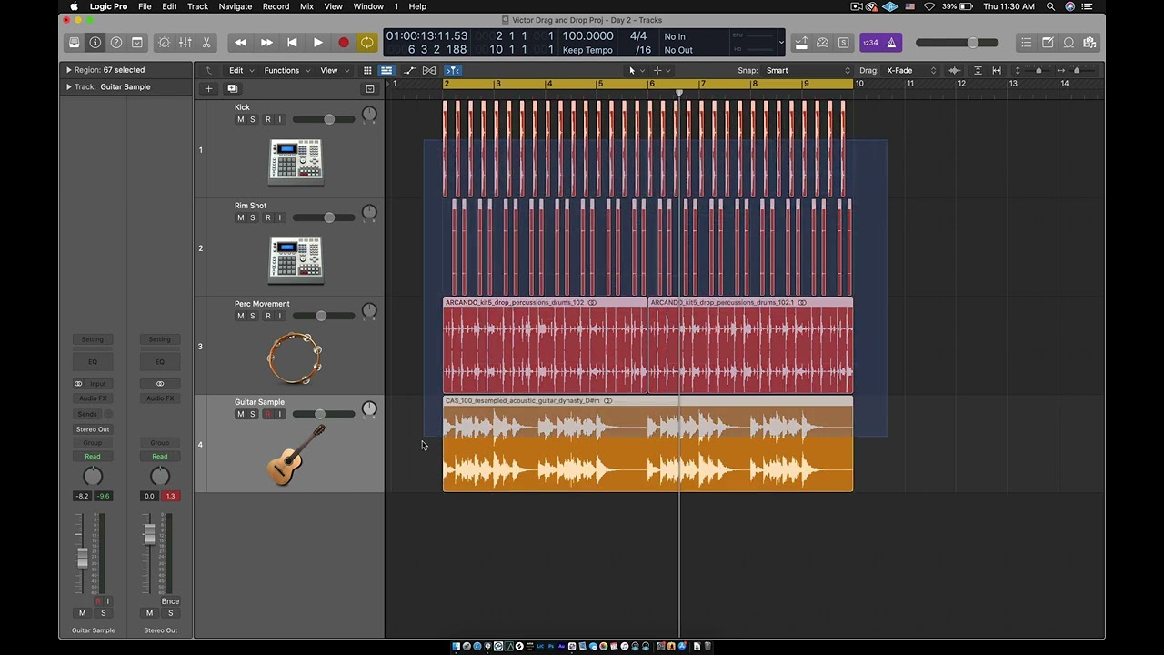Toggle the Solo S button in control bar
Viewport: 1164px width, 655px height.
tap(844, 43)
